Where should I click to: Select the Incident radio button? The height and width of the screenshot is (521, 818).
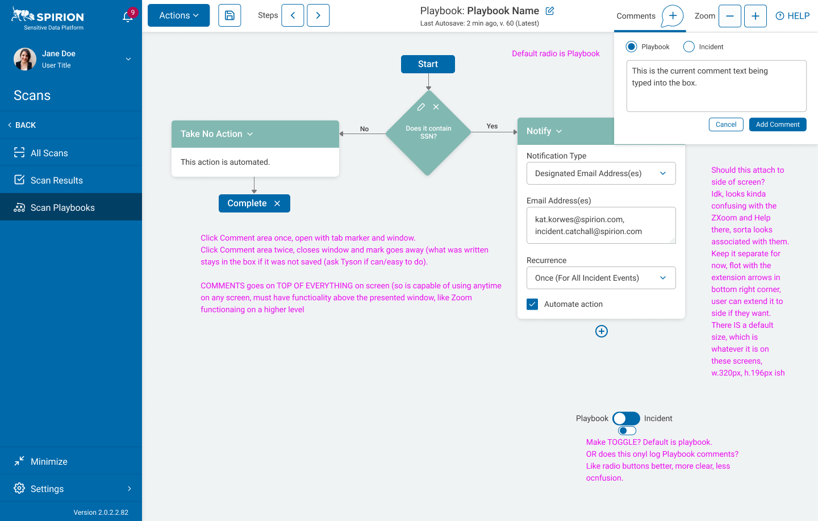coord(689,47)
